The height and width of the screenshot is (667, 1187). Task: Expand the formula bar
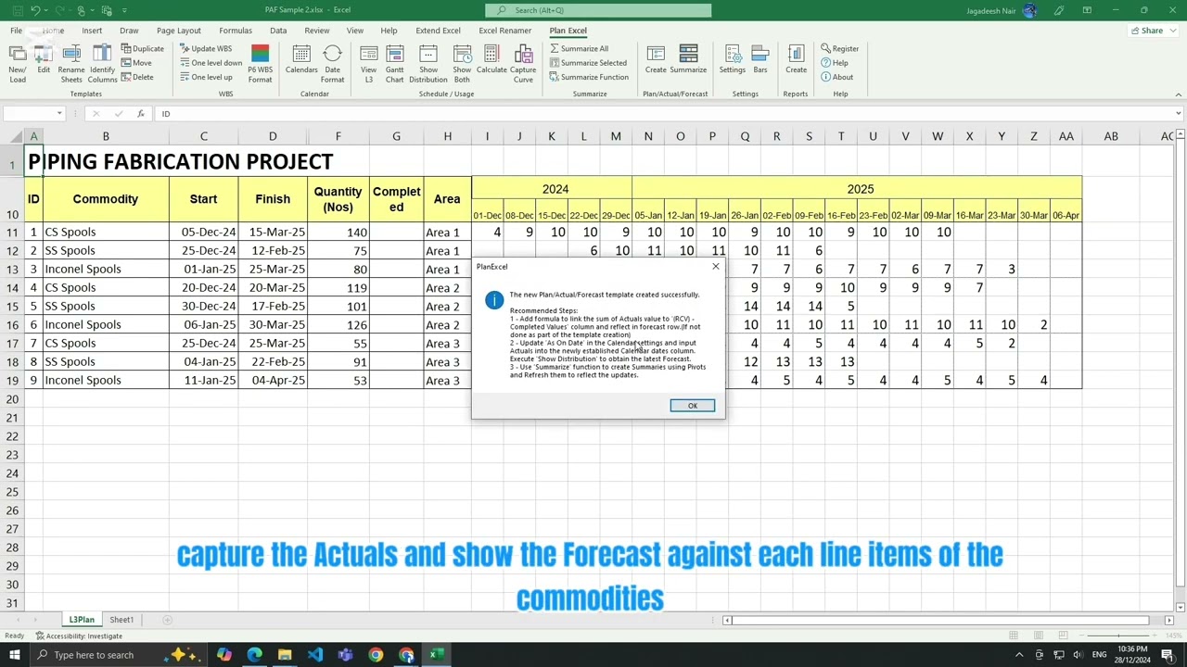(1179, 113)
